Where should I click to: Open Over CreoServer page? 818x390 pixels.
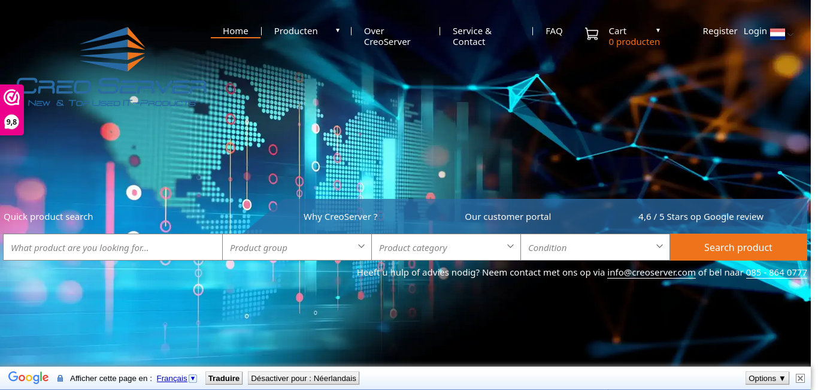387,37
